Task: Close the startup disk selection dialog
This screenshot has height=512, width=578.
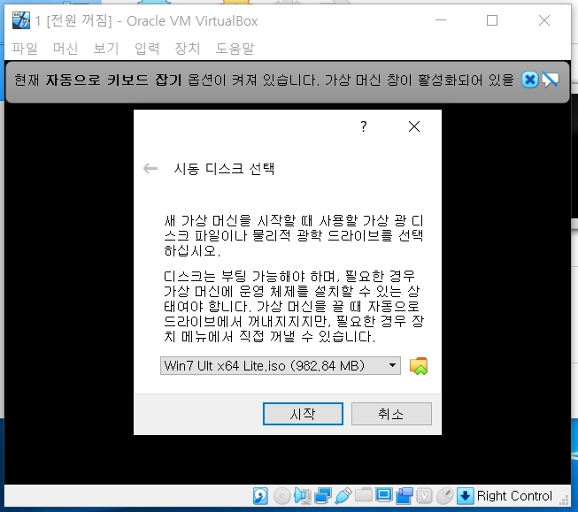Action: pos(414,126)
